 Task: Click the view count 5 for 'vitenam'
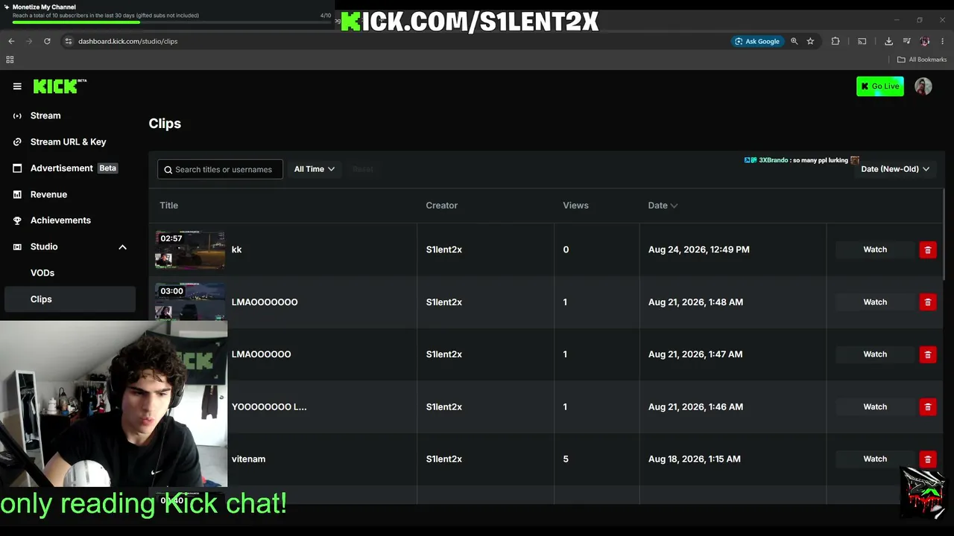coord(566,459)
